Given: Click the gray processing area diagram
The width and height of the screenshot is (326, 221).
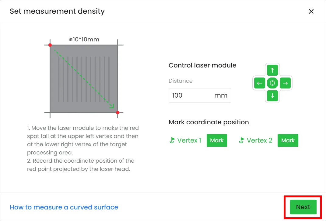Looking at the screenshot, I should (84, 79).
